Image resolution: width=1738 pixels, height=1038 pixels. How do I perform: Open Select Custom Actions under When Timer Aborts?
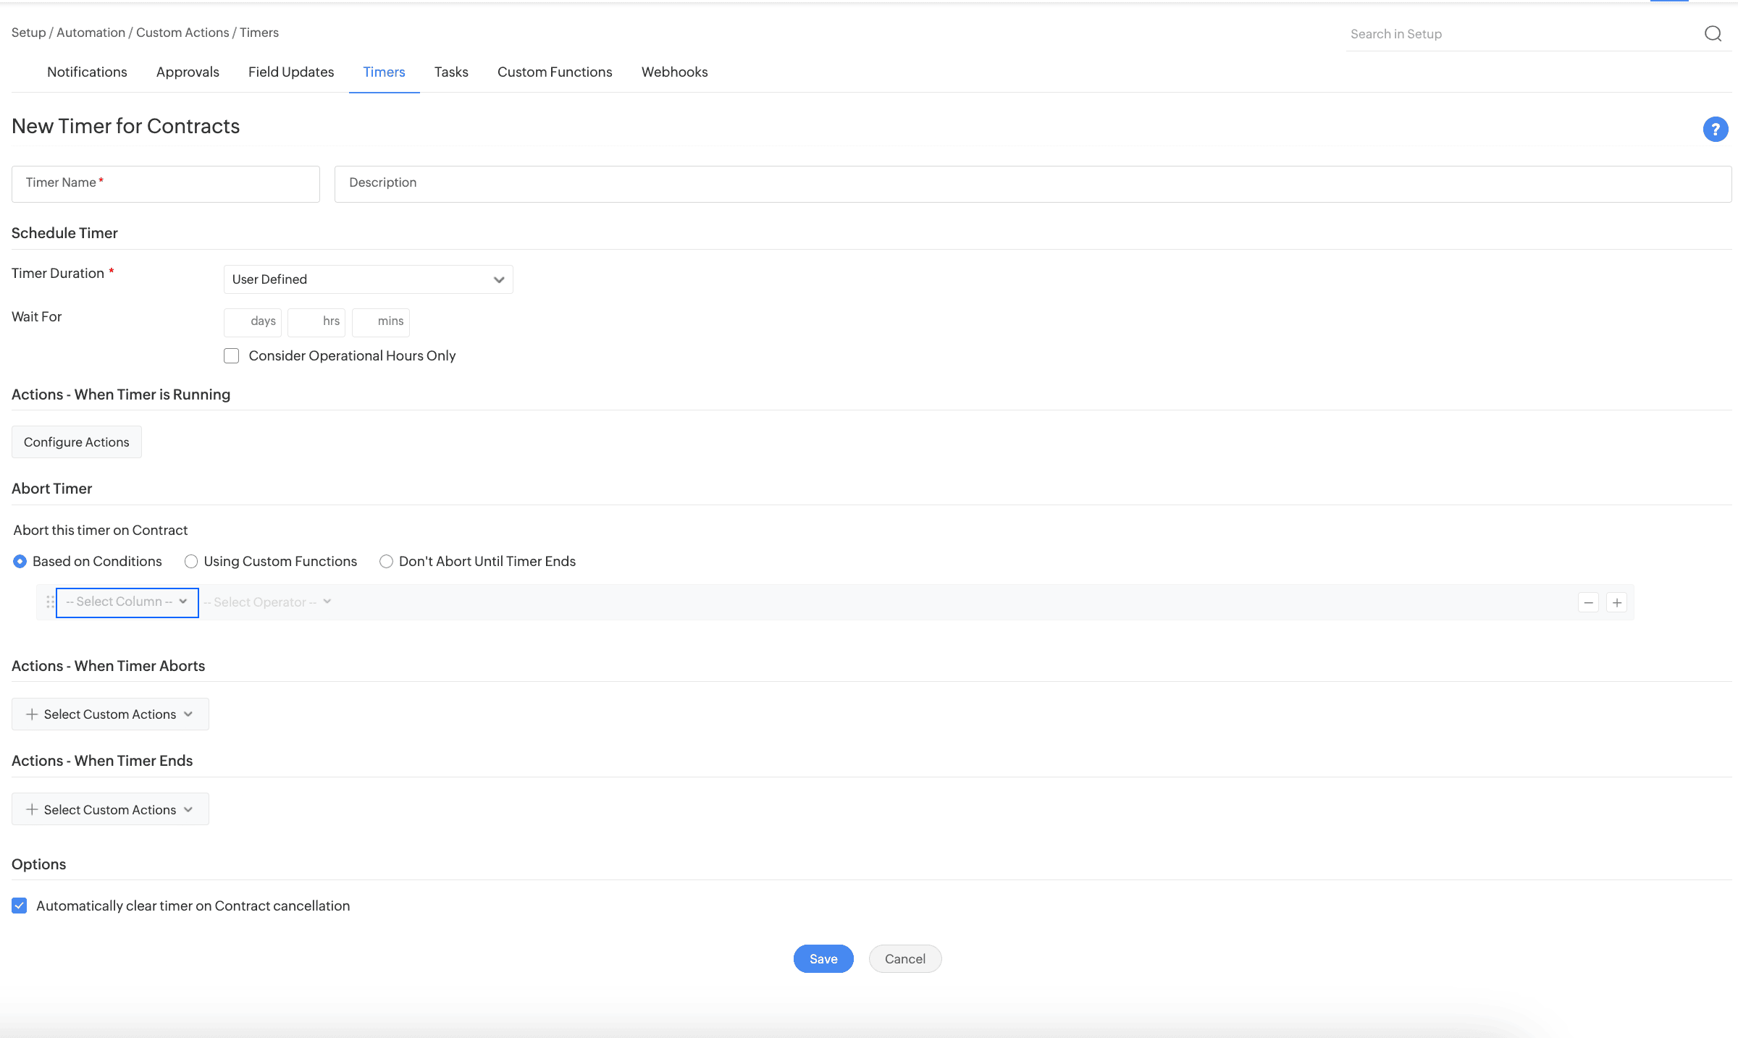click(x=110, y=714)
